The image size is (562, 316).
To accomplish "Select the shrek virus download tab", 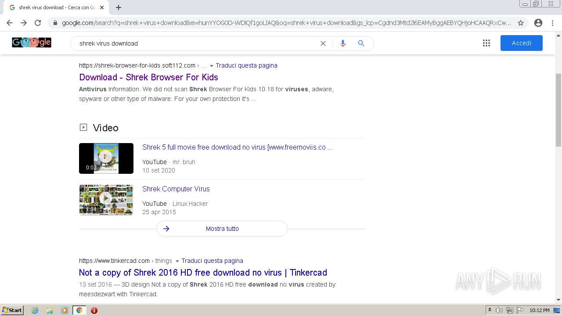I will [x=57, y=7].
